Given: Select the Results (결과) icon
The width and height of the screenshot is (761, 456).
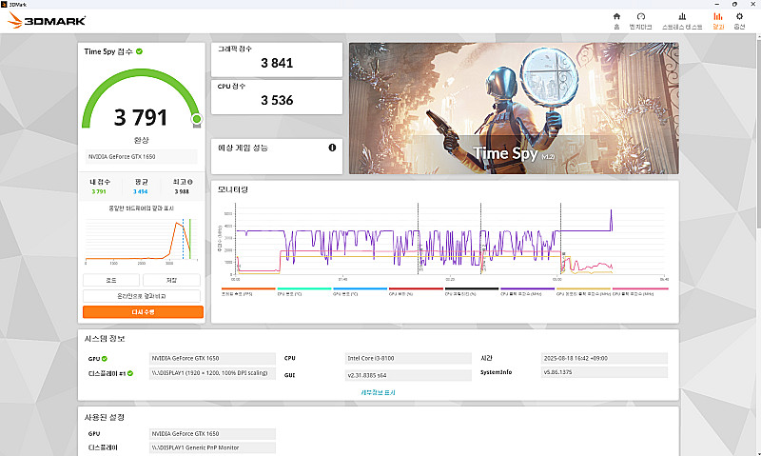Looking at the screenshot, I should coord(717,20).
